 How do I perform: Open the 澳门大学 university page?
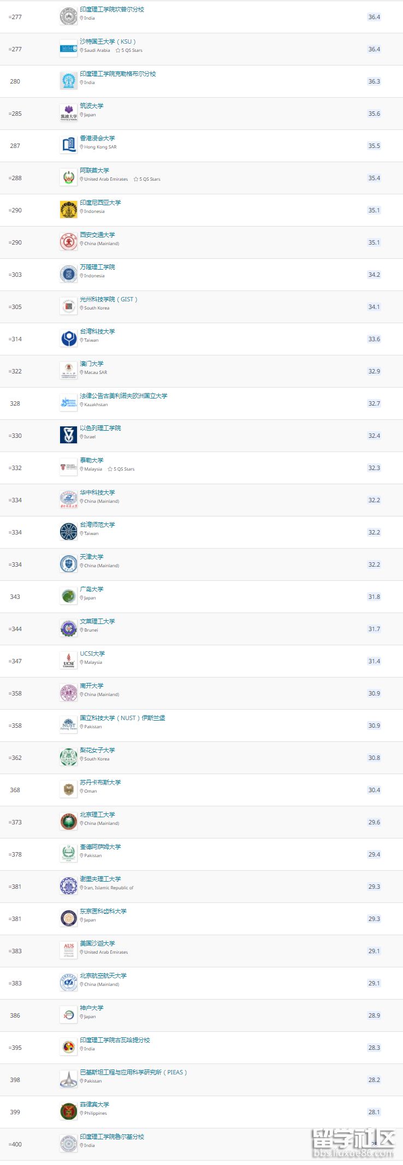(91, 364)
